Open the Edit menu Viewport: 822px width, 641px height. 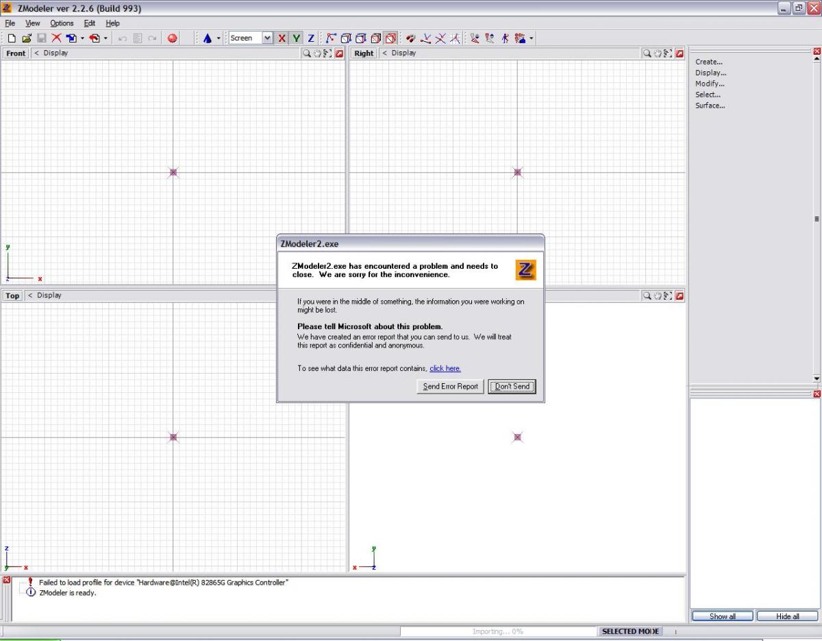pos(90,23)
